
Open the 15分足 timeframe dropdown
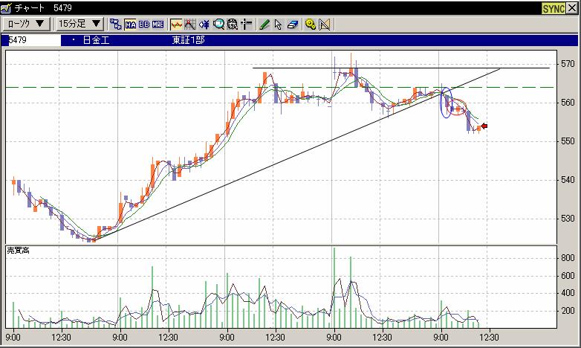tap(79, 24)
